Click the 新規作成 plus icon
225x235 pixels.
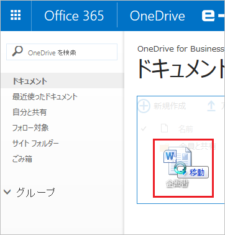coord(144,106)
